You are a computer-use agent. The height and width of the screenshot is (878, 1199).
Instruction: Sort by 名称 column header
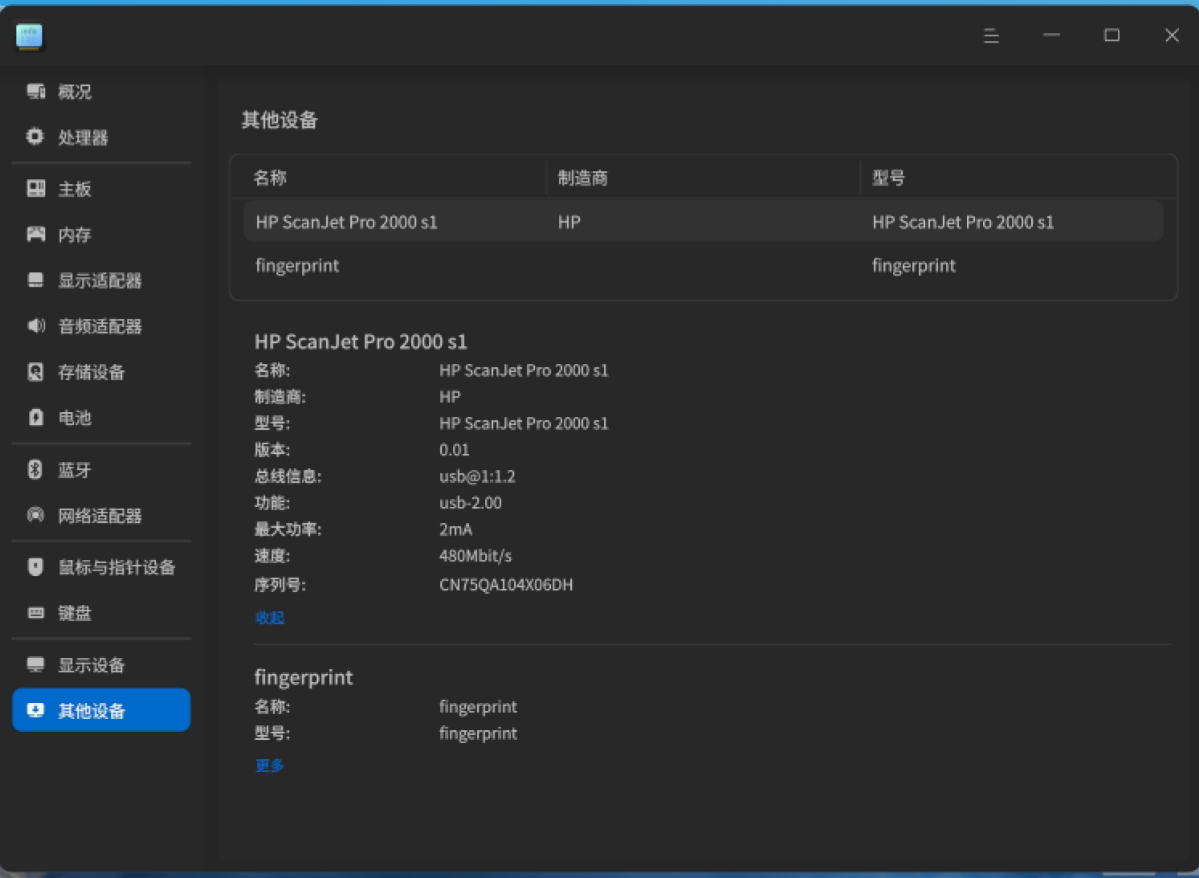[x=270, y=178]
